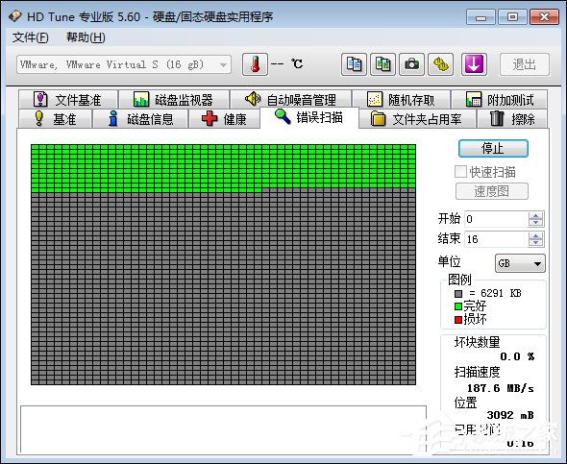
Task: Open the 附加测试 tab
Action: coord(500,99)
